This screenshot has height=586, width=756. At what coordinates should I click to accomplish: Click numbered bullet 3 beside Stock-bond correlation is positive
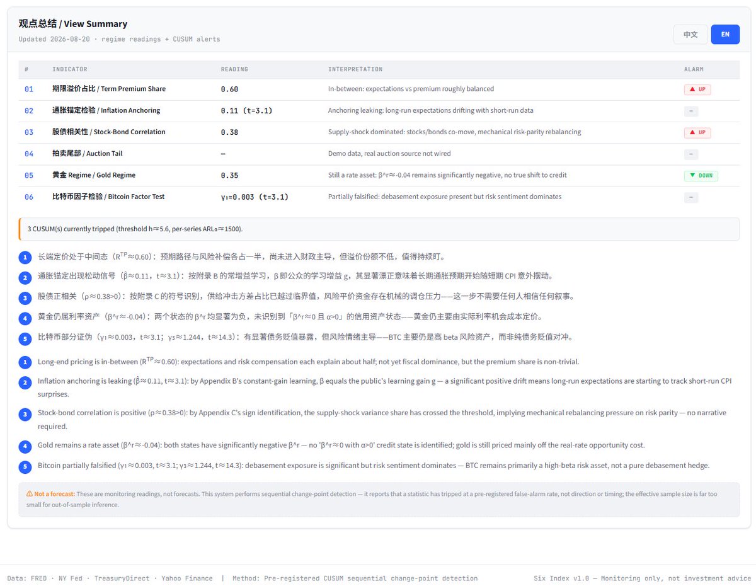click(x=25, y=414)
